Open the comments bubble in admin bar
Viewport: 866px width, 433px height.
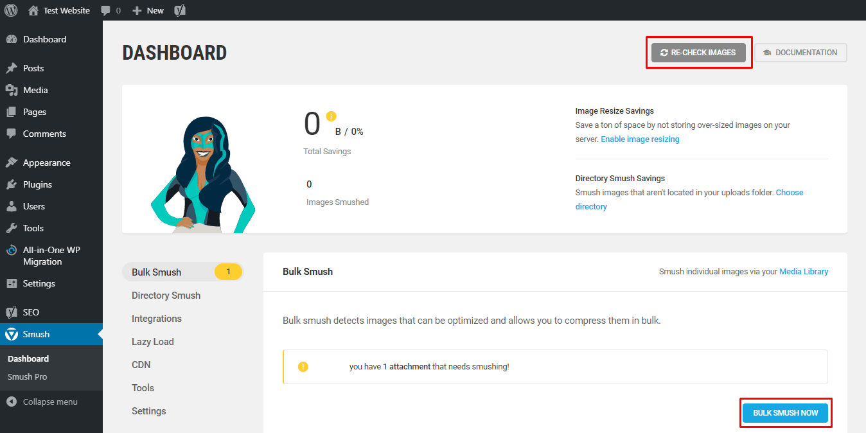[x=110, y=10]
